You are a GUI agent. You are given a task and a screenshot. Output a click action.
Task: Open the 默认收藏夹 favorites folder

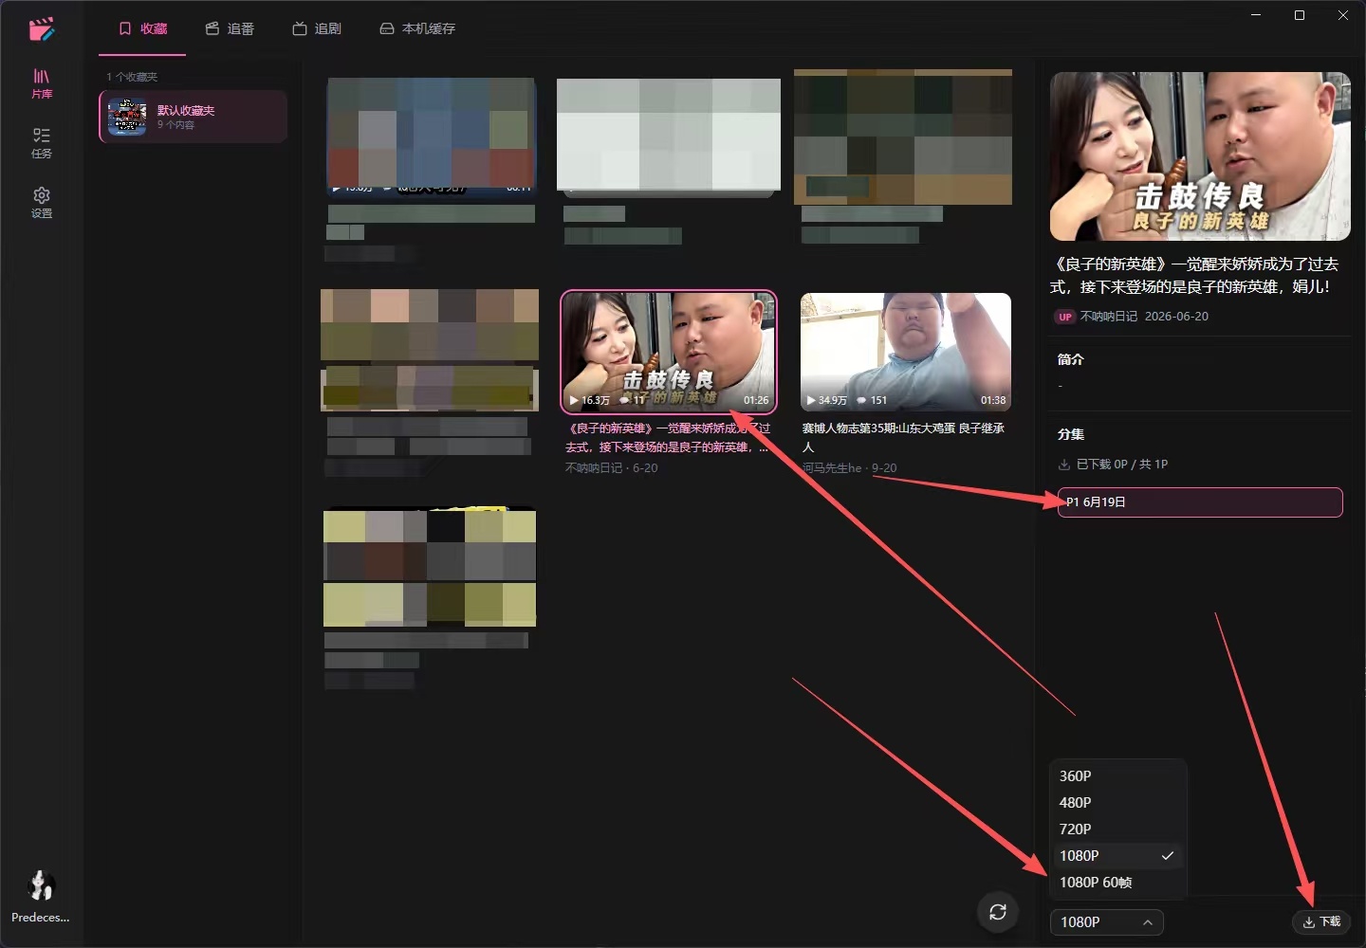pos(194,117)
